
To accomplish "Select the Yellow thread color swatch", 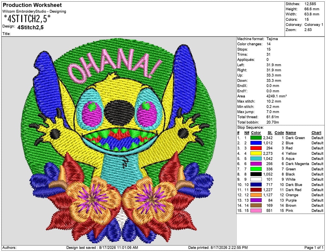I will (256, 154).
